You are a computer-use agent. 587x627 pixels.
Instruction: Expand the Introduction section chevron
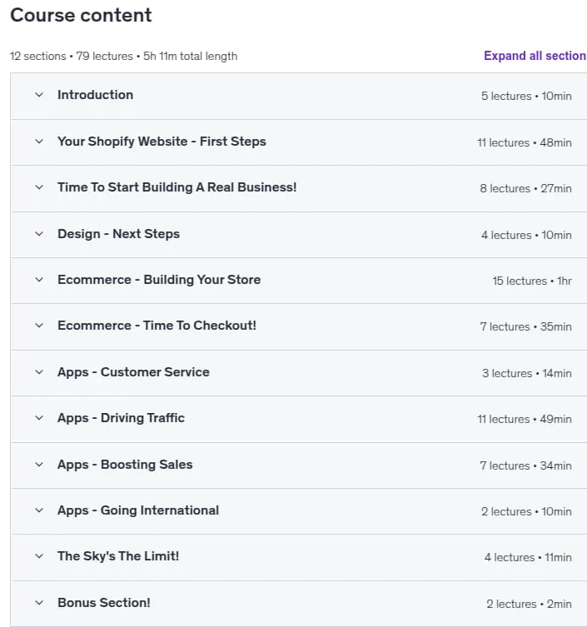point(39,95)
